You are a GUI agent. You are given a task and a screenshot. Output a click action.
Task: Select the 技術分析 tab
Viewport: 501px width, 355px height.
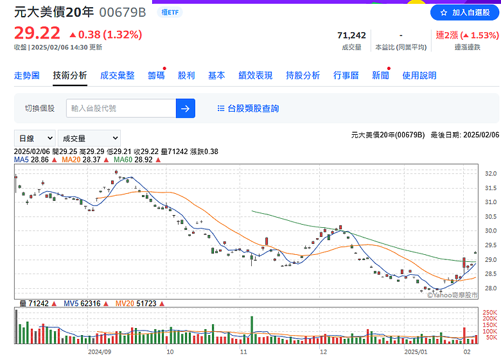(70, 75)
